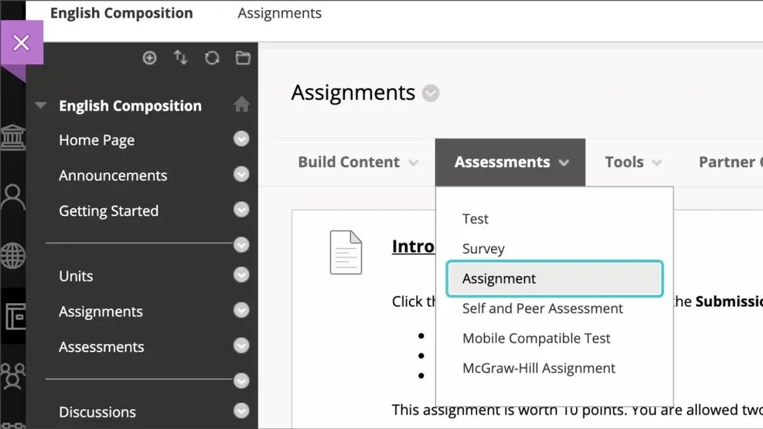Open options chevron next to Assignments menu item
The height and width of the screenshot is (429, 763).
tap(241, 310)
